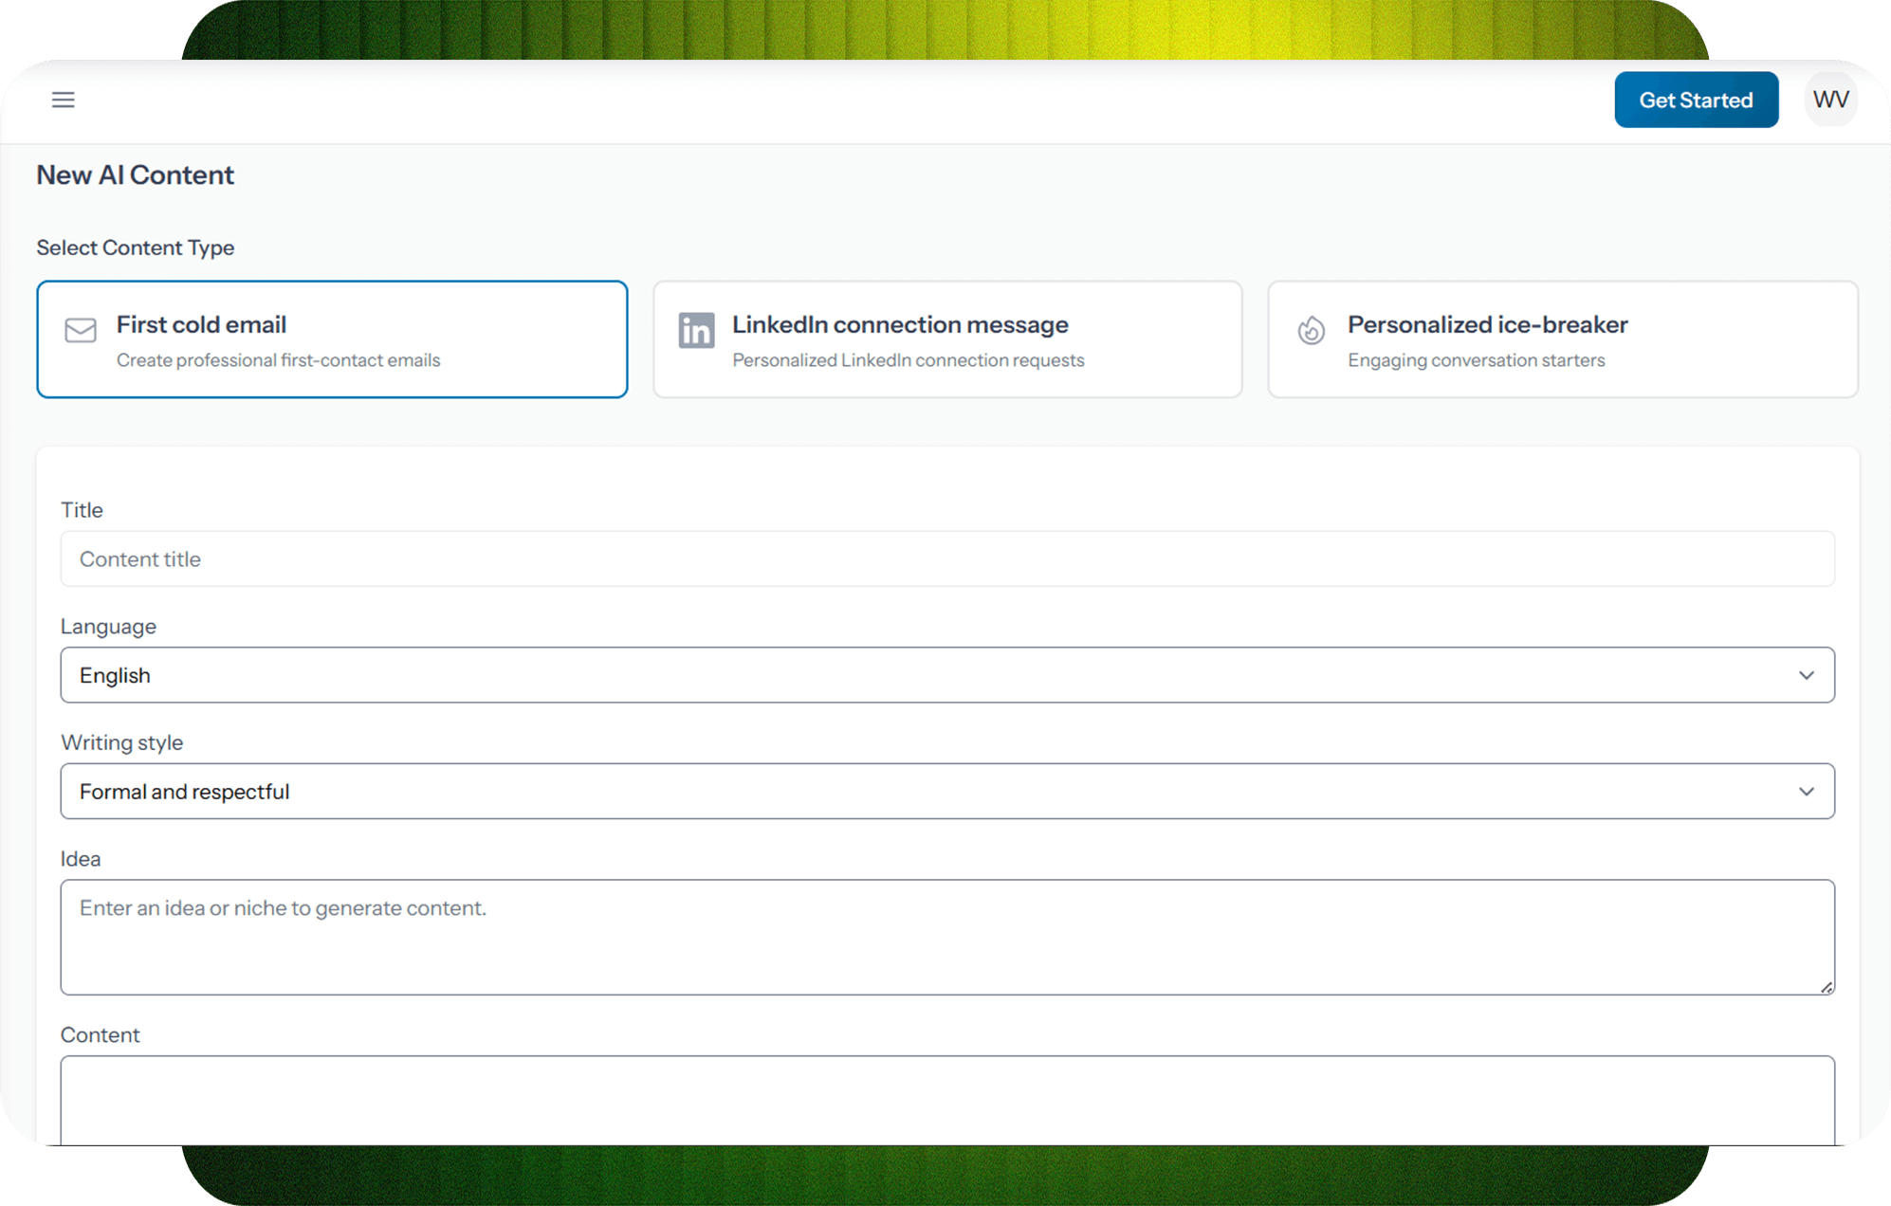Viewport: 1891px width, 1206px height.
Task: Open the hamburger menu icon
Action: (x=63, y=100)
